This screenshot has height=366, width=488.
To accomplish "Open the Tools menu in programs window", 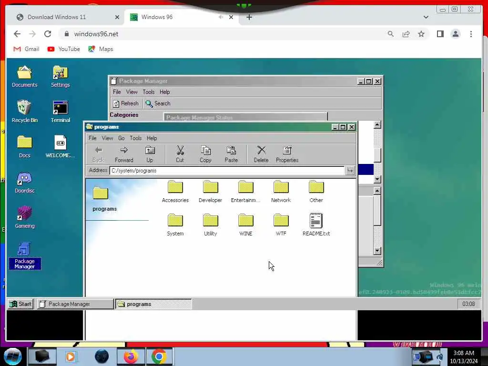I will tap(136, 138).
